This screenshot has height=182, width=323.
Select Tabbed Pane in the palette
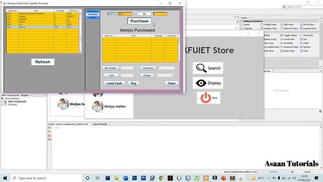[268, 25]
